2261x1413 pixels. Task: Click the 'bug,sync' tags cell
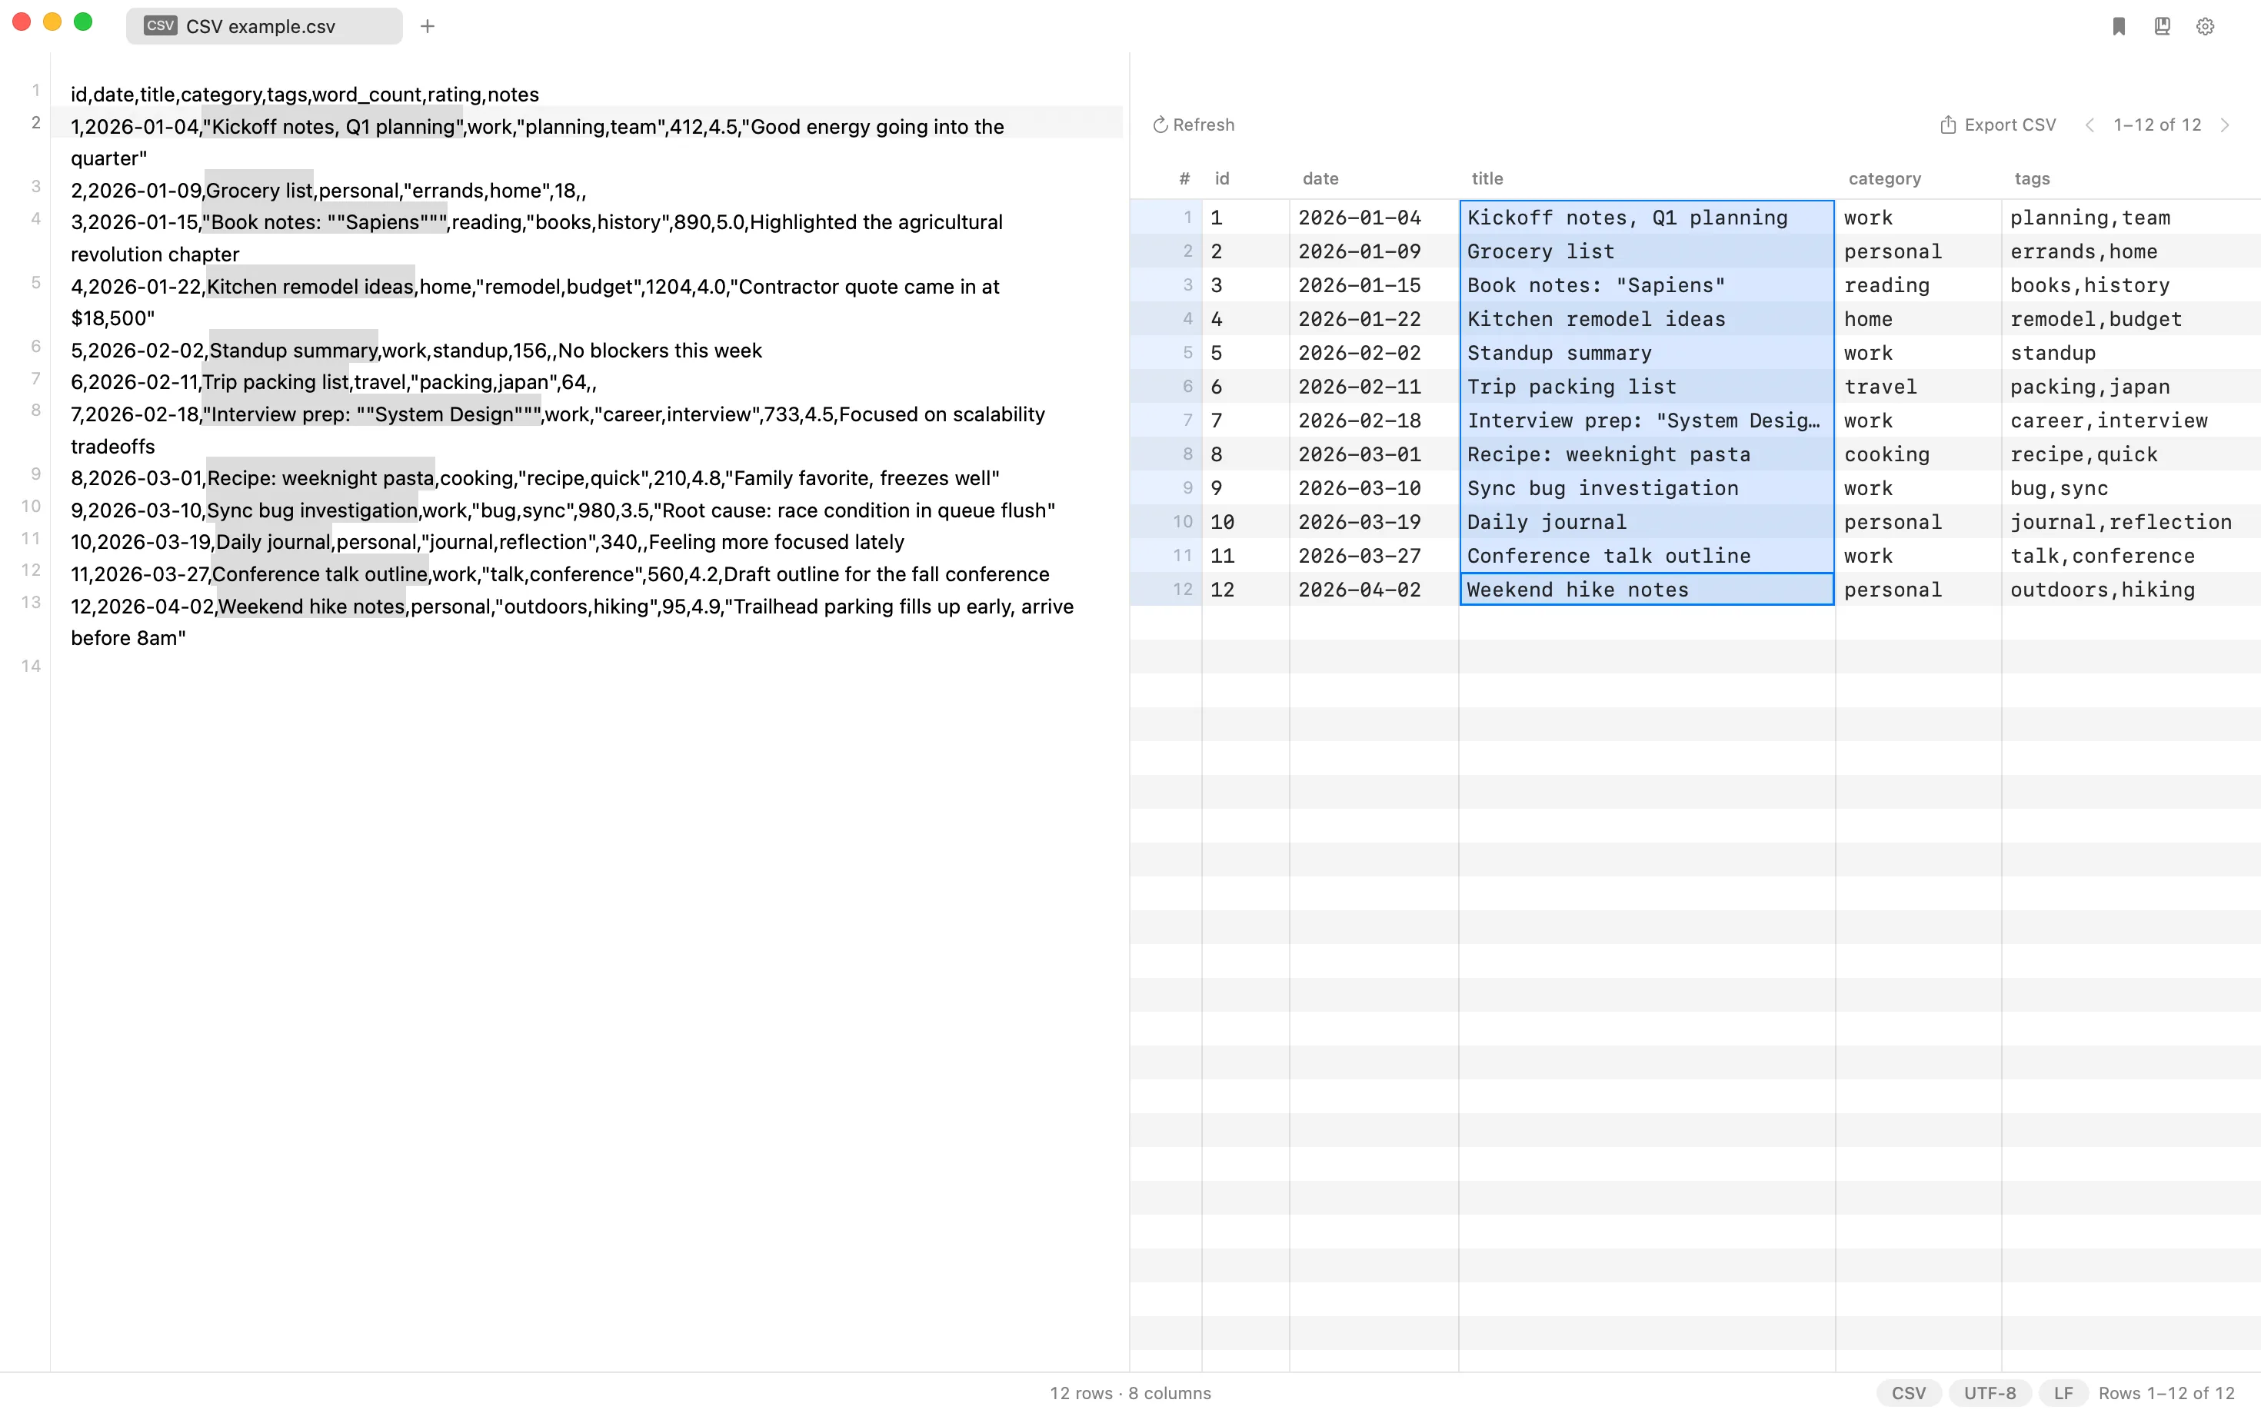tap(2130, 488)
